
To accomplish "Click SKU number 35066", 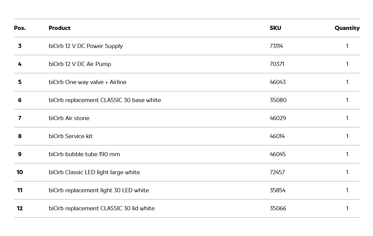I will (278, 208).
